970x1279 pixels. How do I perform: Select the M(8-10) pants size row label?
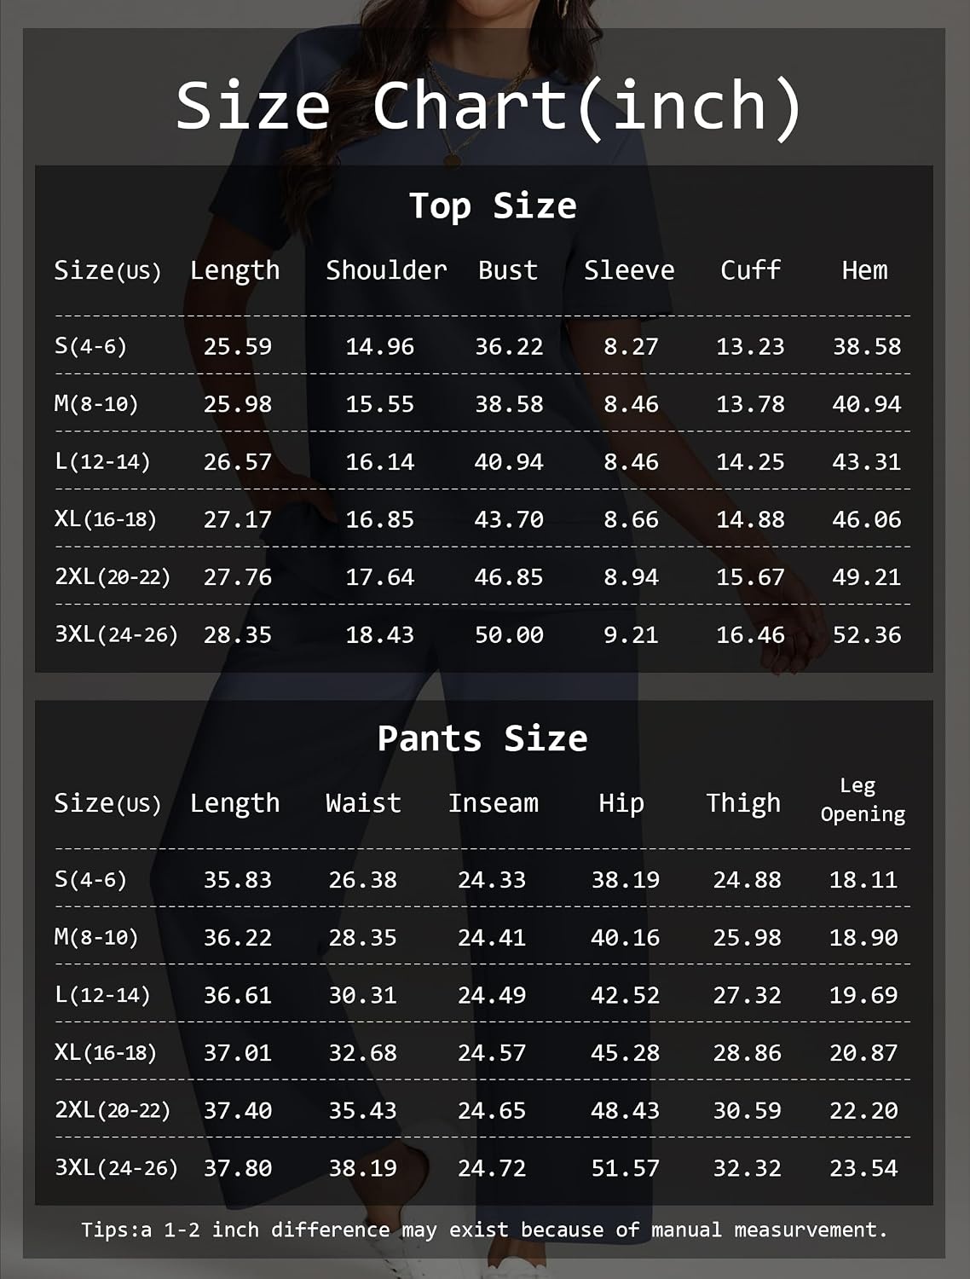(x=96, y=937)
